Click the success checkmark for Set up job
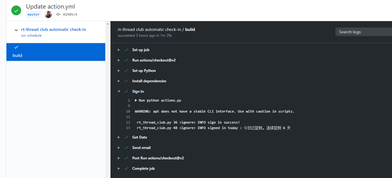The height and width of the screenshot is (178, 392). [x=126, y=50]
